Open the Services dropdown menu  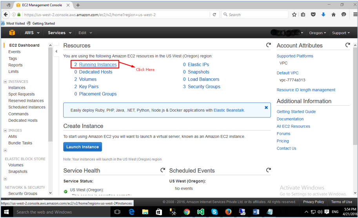coord(60,33)
